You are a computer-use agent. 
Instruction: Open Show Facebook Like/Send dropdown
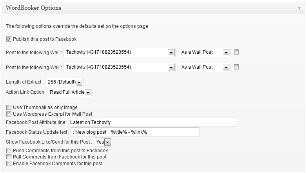tap(107, 142)
